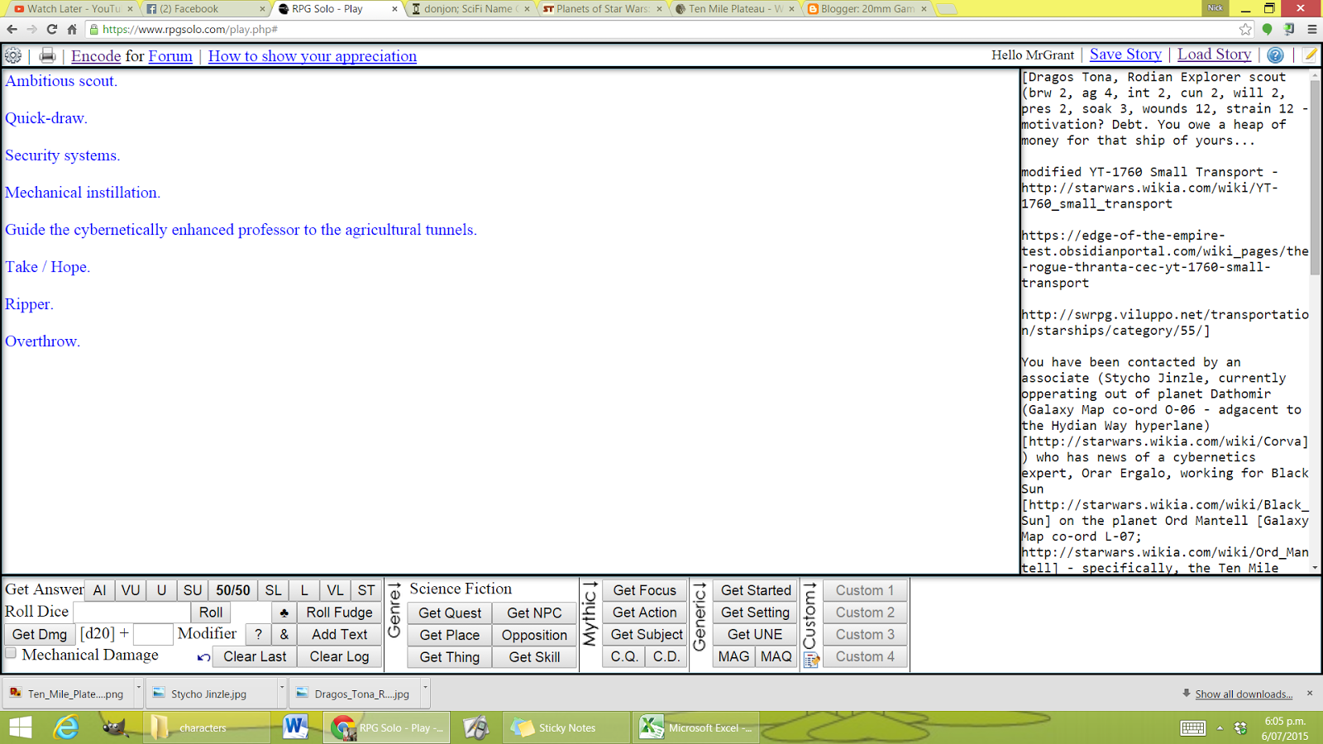Expand options for Stycho Jinzle.jpg download
The image size is (1323, 744).
282,693
